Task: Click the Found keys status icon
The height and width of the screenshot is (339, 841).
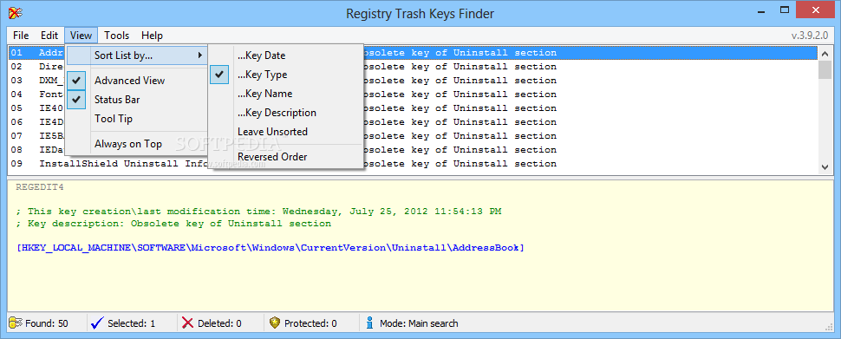Action: pyautogui.click(x=15, y=323)
